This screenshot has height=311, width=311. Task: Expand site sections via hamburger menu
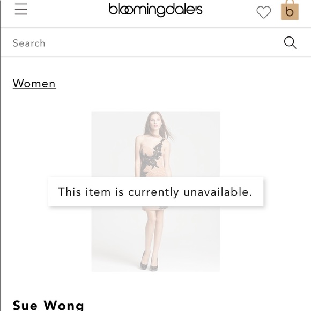point(21,9)
